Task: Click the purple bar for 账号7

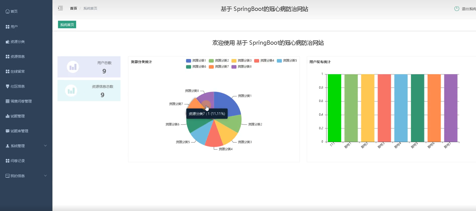Action: point(451,108)
